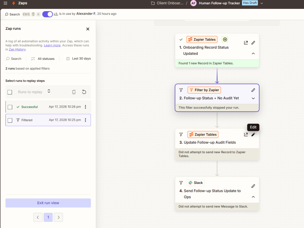
Task: Click the Zapier Tables badge on step 3
Action: tap(203, 135)
